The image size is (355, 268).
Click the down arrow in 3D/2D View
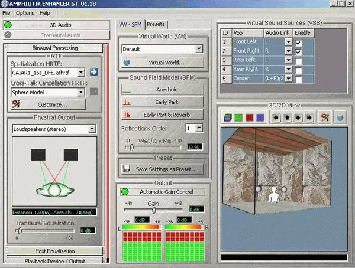pos(298,117)
